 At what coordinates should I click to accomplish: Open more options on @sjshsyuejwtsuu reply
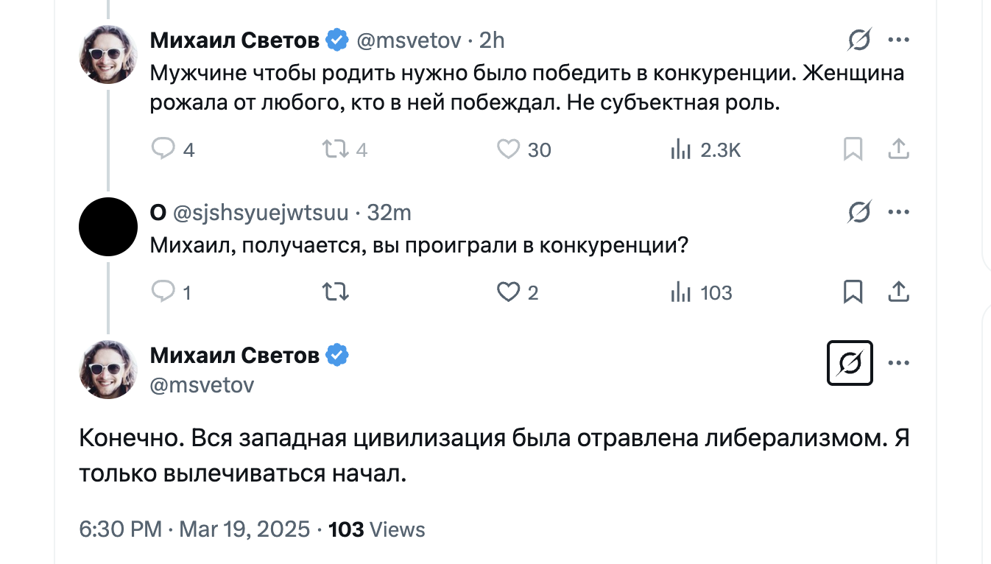(x=899, y=213)
